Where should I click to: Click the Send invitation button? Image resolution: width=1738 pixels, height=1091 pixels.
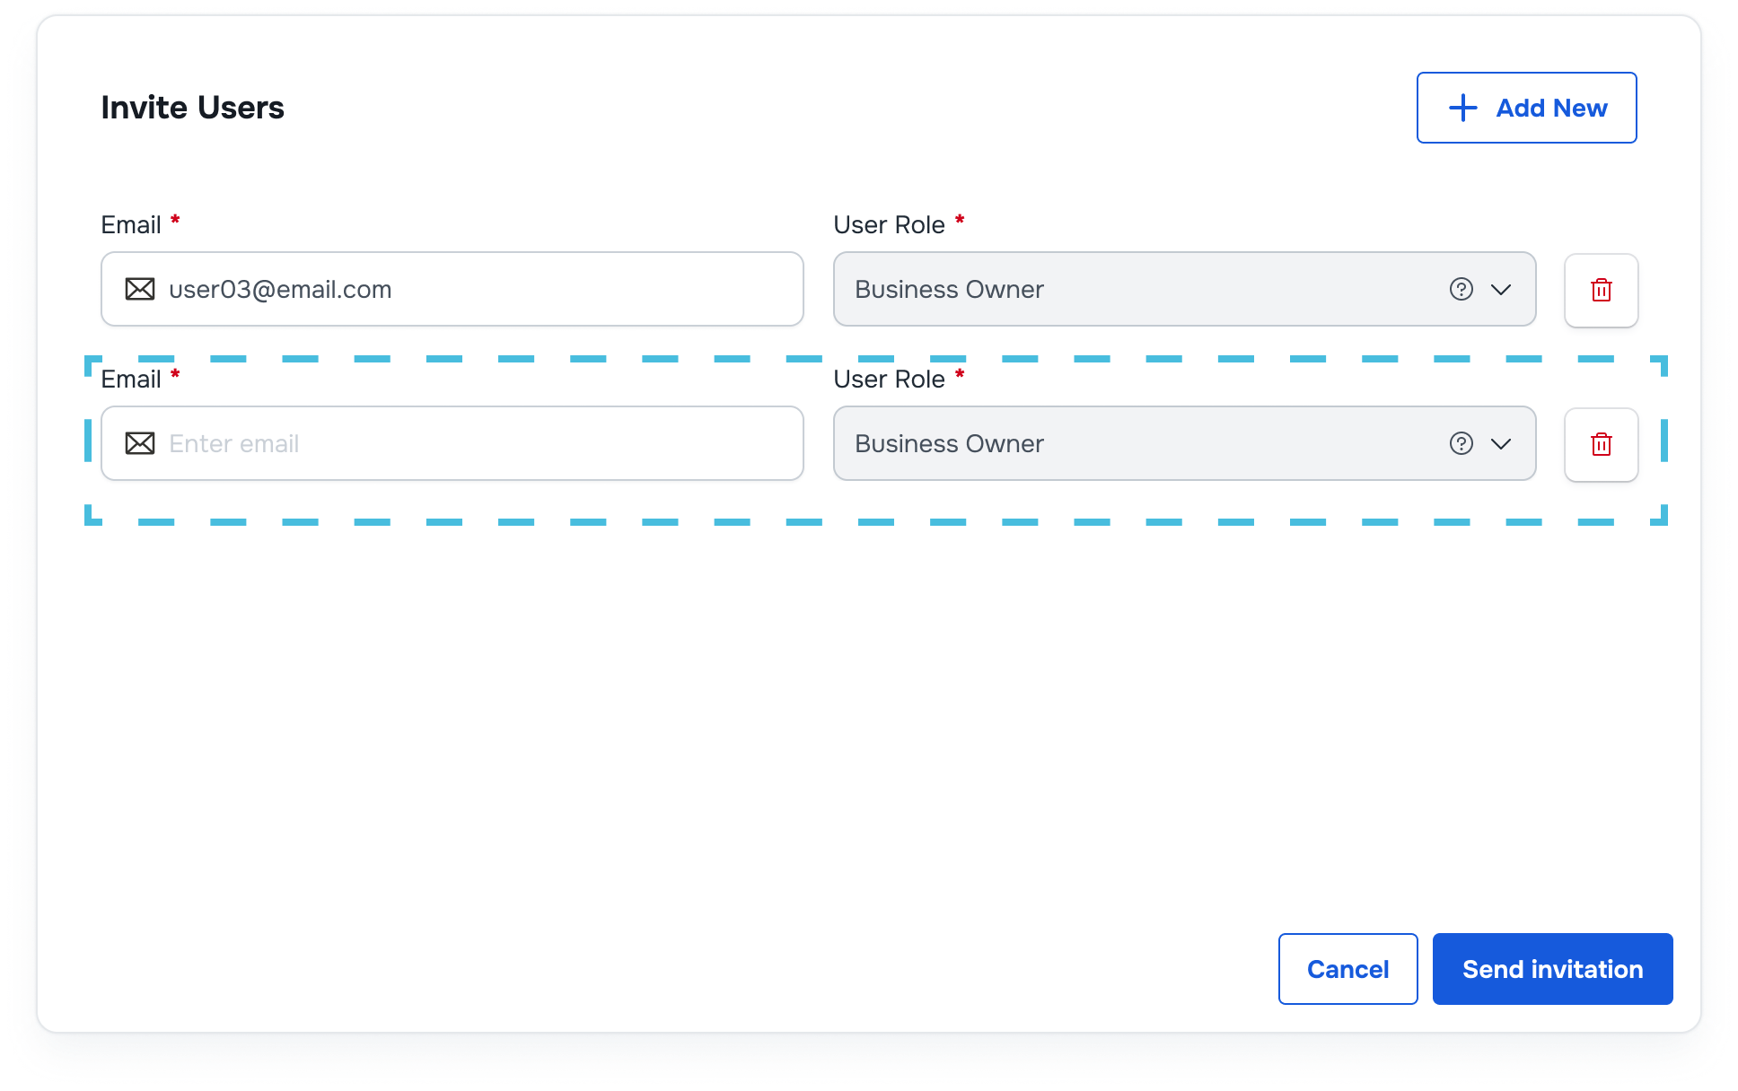(x=1552, y=969)
